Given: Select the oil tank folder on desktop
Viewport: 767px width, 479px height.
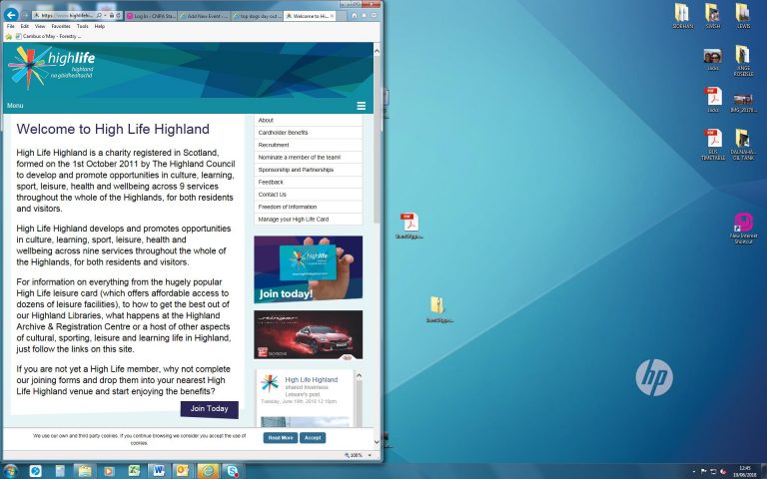Looking at the screenshot, I should click(x=743, y=145).
